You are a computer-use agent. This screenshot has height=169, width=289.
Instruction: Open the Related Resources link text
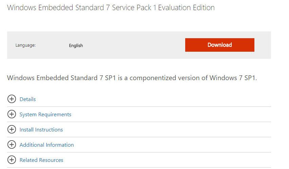pyautogui.click(x=41, y=160)
